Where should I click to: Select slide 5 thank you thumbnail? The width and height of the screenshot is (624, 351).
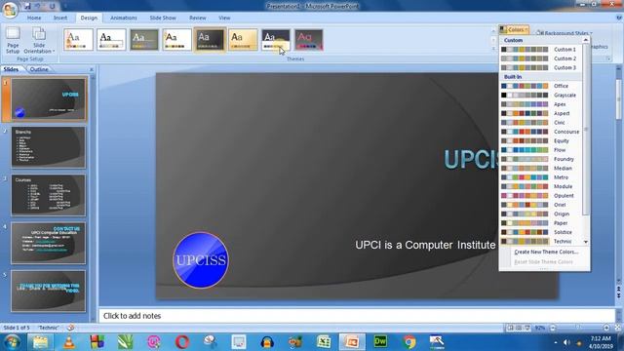coord(48,291)
